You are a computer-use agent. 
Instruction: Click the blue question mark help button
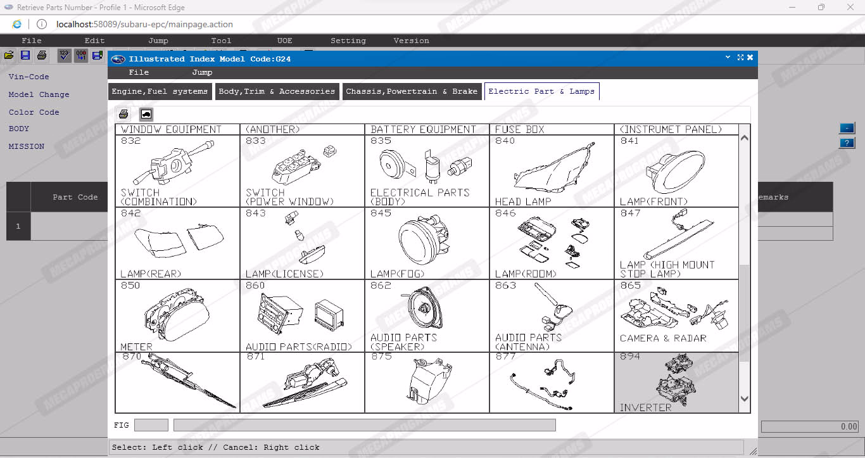[847, 143]
